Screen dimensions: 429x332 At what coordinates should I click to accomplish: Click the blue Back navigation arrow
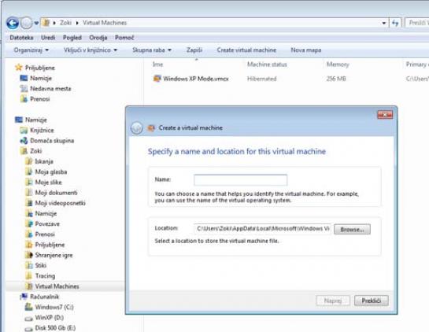point(13,23)
